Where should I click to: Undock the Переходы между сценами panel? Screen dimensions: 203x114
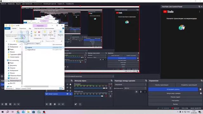click(x=146, y=81)
